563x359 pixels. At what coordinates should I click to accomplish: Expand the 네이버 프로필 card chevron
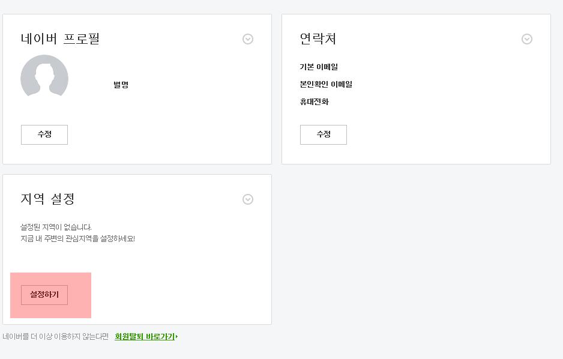tap(248, 39)
